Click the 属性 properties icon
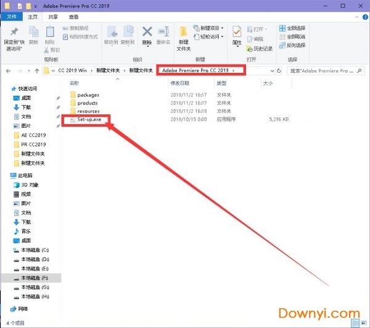This screenshot has height=328, width=370. point(237,33)
